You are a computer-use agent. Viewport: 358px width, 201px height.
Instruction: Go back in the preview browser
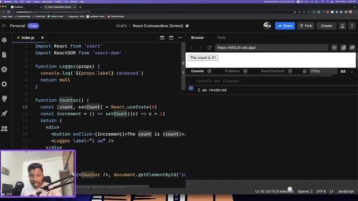[191, 47]
